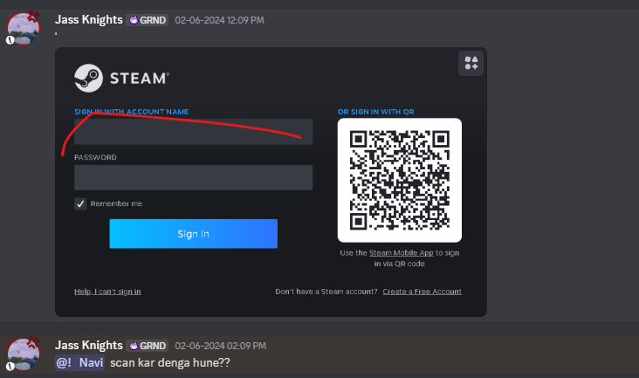639x378 pixels.
Task: Click the account name input field
Action: click(193, 132)
